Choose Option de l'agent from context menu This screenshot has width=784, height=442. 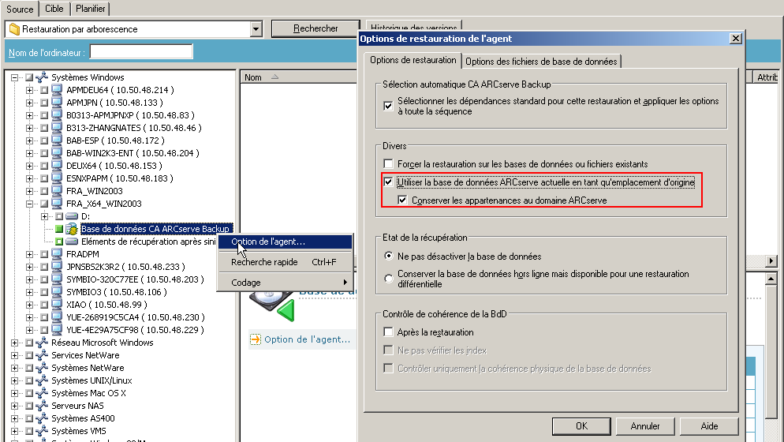click(285, 242)
